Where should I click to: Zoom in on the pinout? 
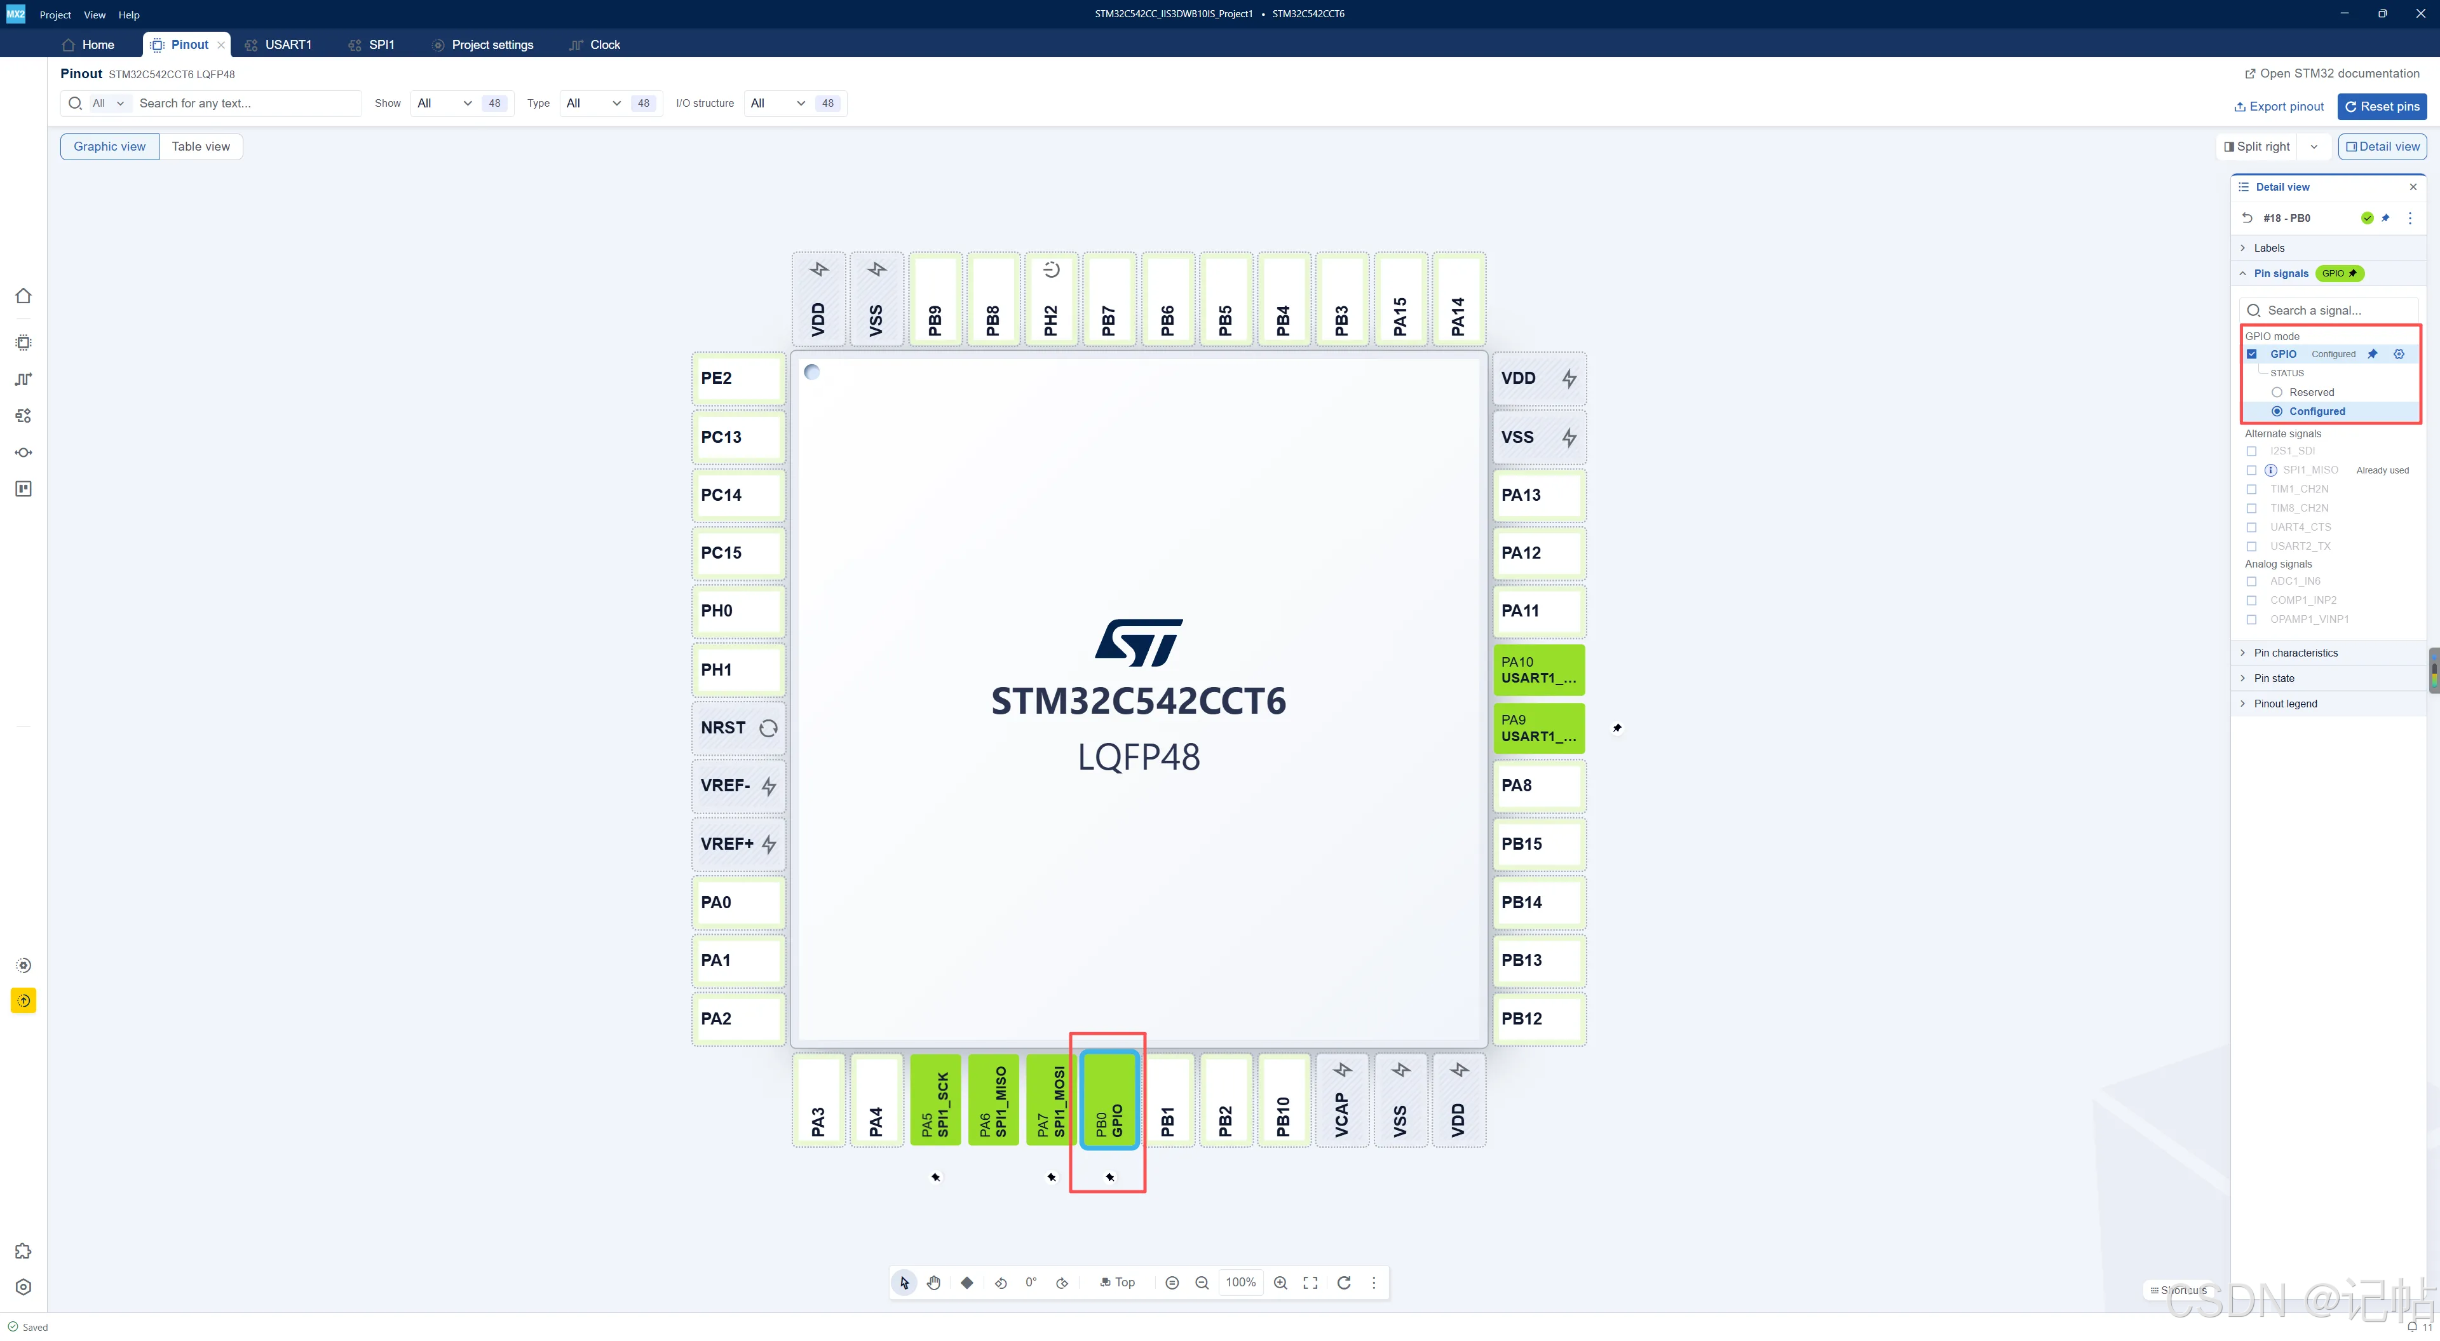[x=1280, y=1283]
